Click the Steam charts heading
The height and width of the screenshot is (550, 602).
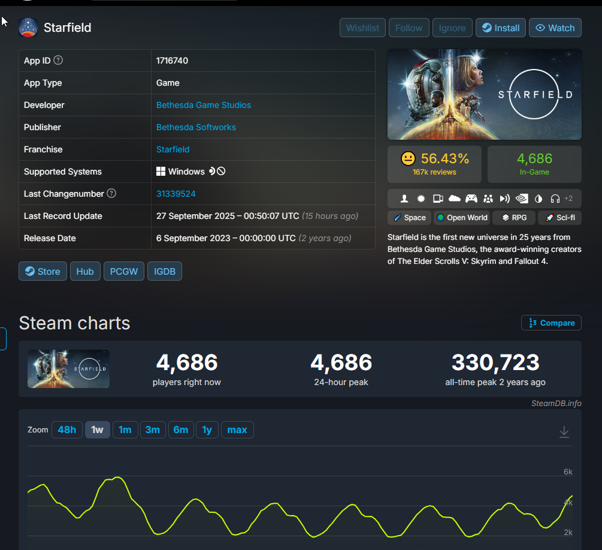tap(74, 323)
